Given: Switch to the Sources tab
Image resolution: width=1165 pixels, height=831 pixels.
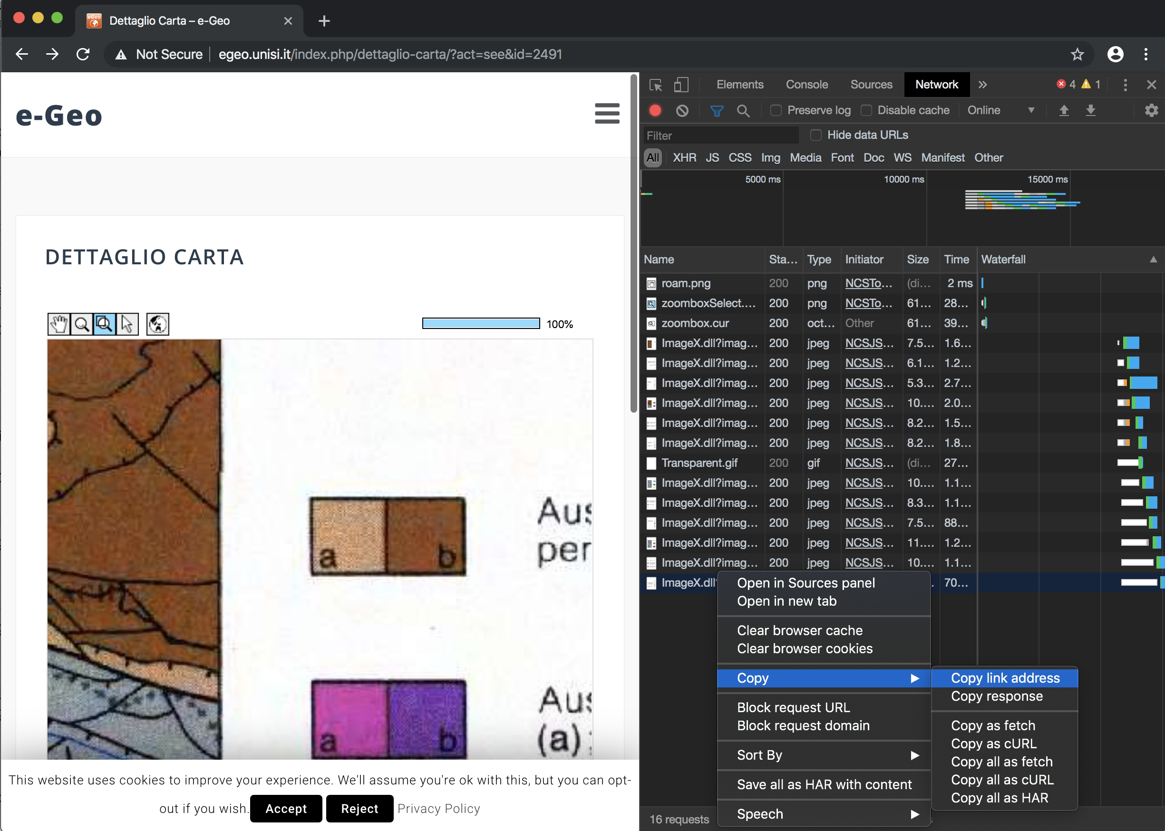Looking at the screenshot, I should (x=871, y=85).
